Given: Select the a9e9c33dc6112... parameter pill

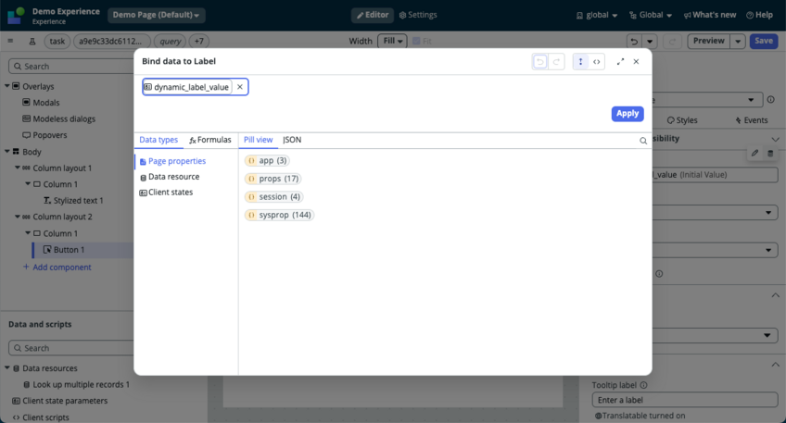Looking at the screenshot, I should pyautogui.click(x=111, y=41).
